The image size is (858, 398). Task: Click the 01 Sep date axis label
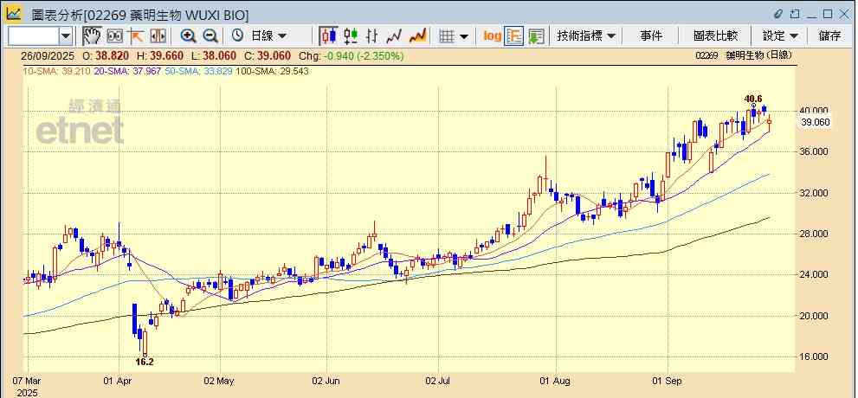(x=668, y=381)
